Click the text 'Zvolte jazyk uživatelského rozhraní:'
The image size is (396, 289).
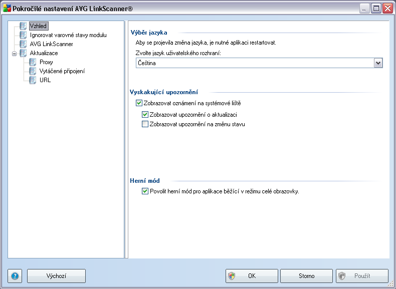(178, 53)
